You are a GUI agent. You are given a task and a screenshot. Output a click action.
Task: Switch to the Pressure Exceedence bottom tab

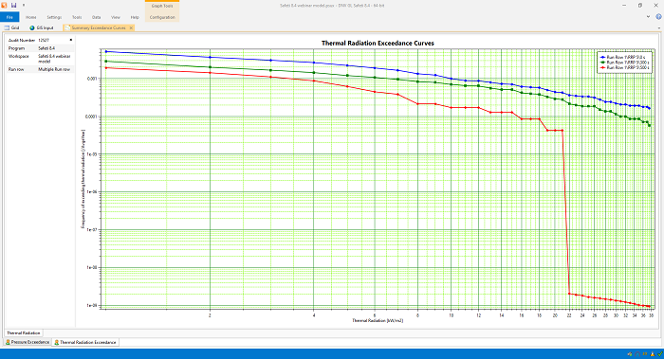pyautogui.click(x=28, y=342)
